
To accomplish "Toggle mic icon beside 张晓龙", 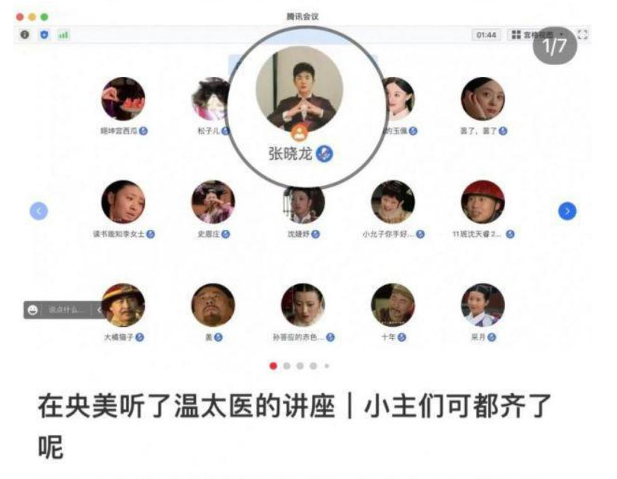I will point(325,154).
